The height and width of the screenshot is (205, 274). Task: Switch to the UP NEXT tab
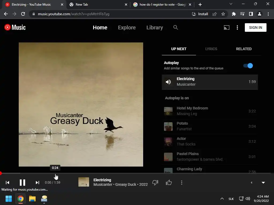pyautogui.click(x=178, y=49)
